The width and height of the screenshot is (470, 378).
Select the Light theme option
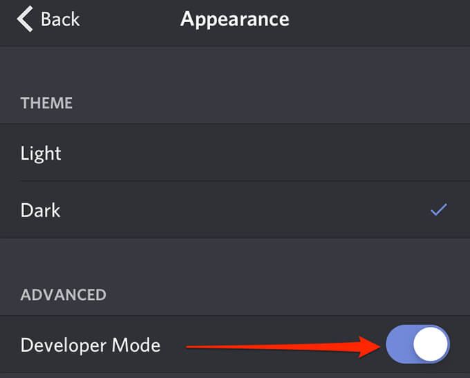coord(41,153)
